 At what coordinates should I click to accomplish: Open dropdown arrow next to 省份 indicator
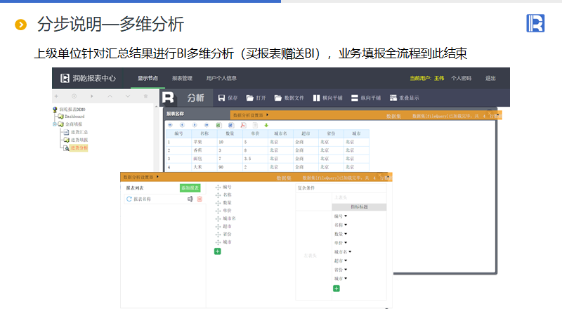click(x=346, y=270)
